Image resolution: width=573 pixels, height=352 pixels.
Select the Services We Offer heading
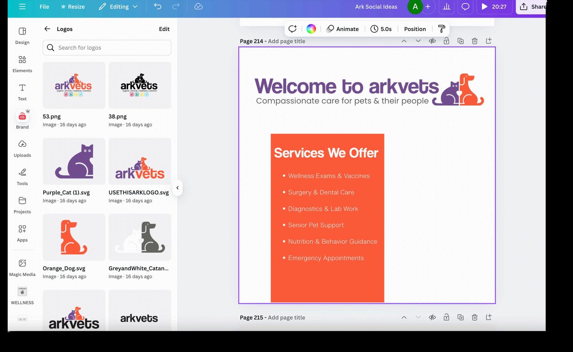click(x=326, y=153)
